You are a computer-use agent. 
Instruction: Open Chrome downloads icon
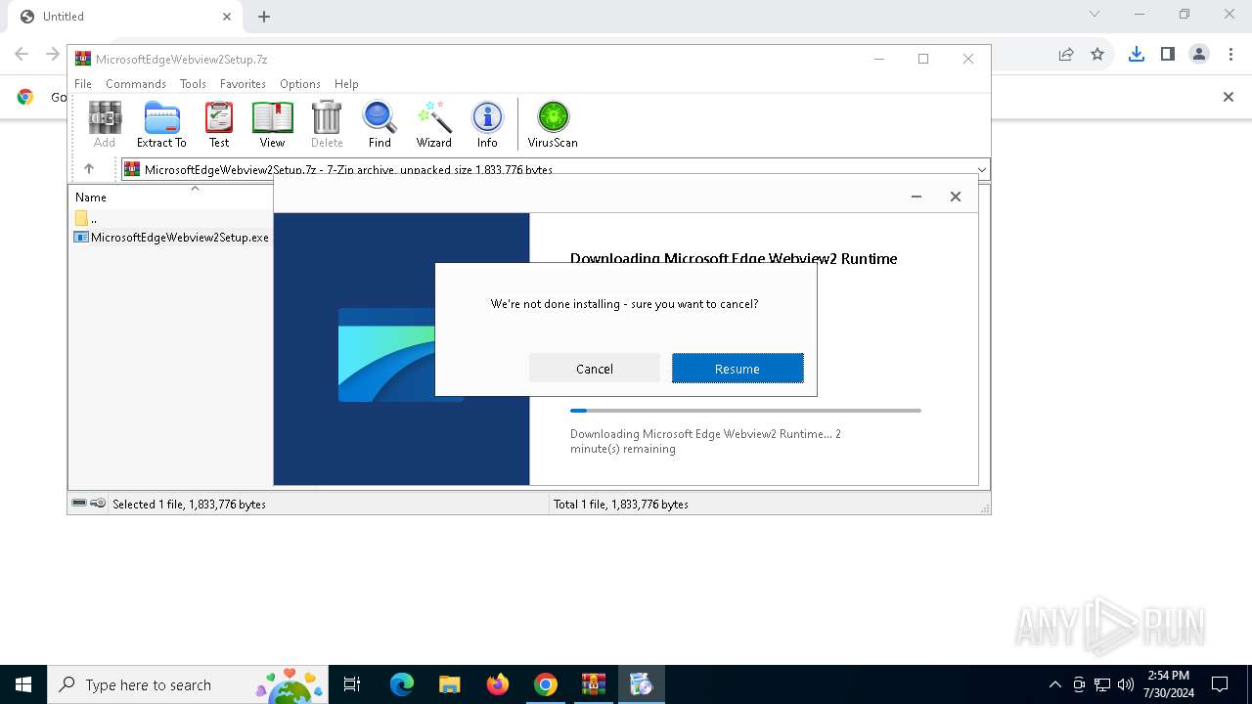point(1137,55)
